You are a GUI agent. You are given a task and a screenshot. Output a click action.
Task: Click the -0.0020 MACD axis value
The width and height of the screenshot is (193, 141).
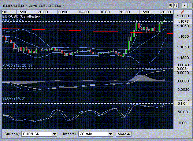point(183,89)
